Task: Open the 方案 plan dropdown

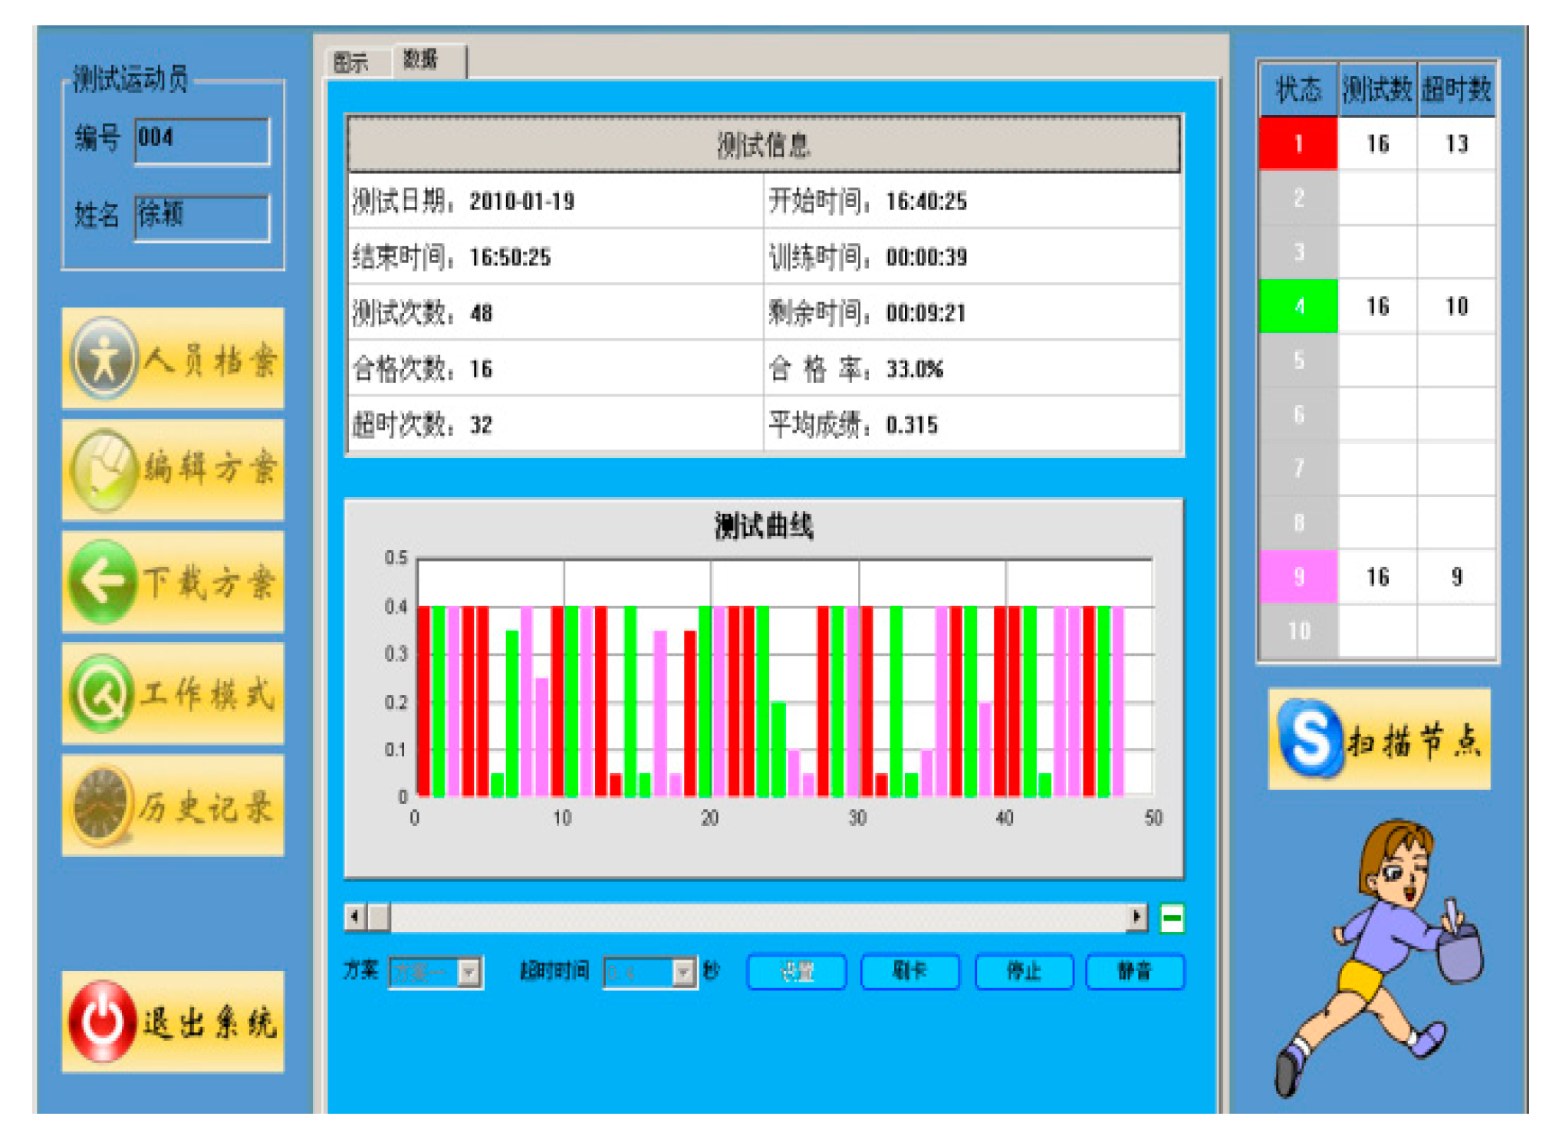Action: pyautogui.click(x=436, y=973)
